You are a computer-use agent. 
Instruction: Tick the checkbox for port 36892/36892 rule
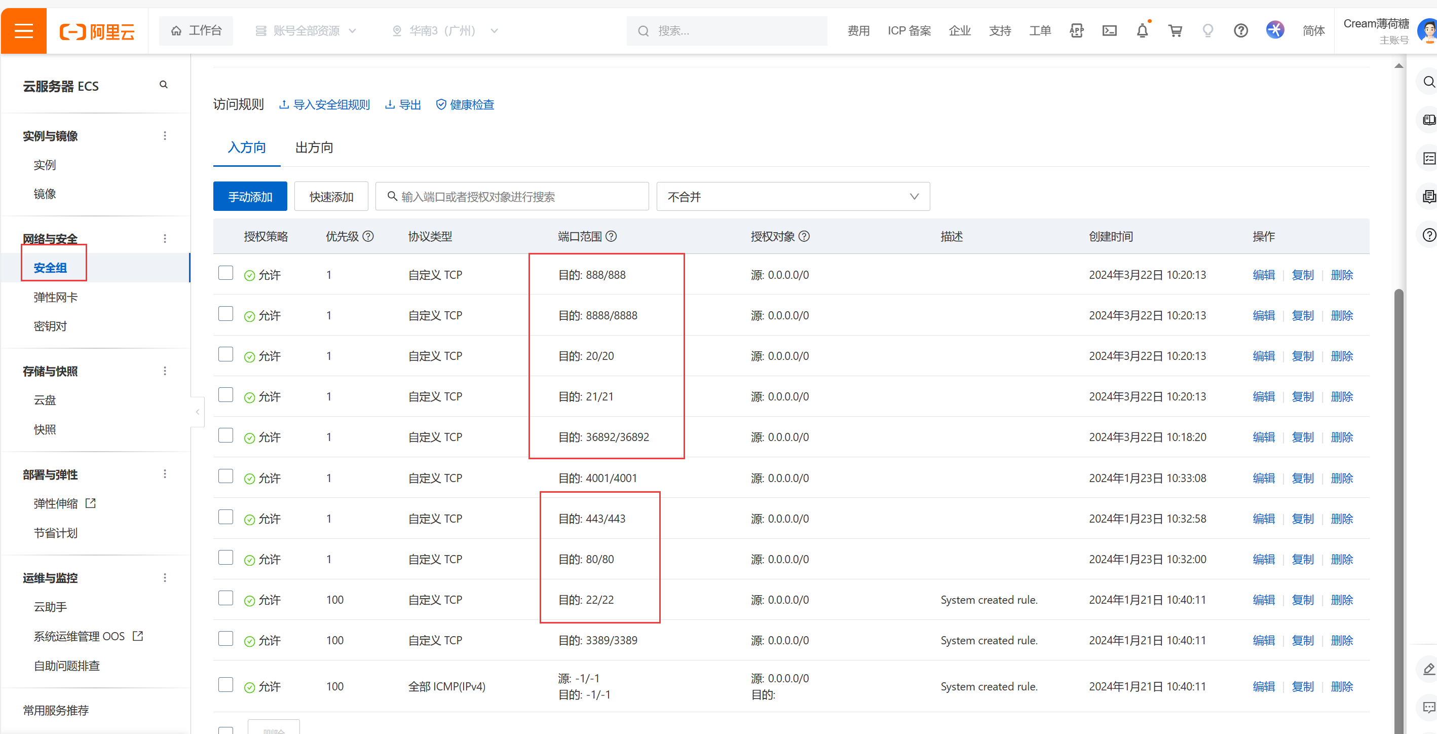pyautogui.click(x=225, y=435)
